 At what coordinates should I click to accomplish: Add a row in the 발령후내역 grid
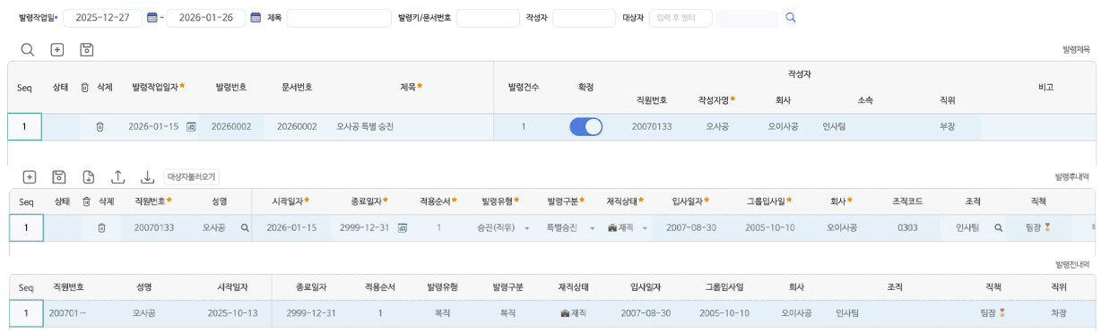click(29, 177)
